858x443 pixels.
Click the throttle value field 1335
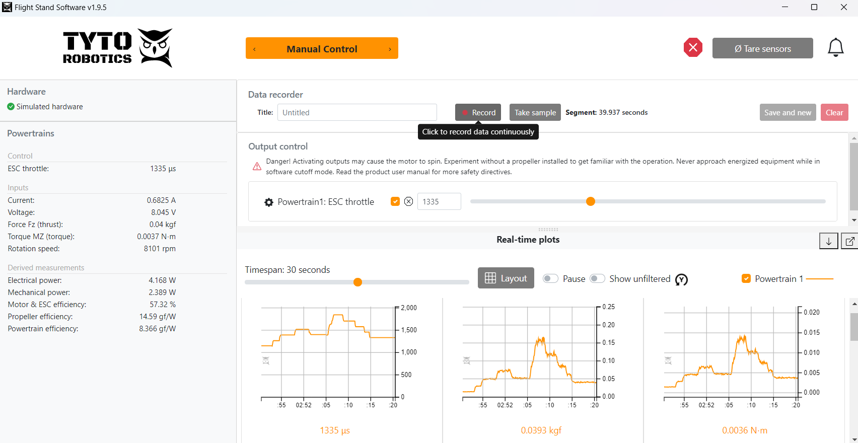(439, 201)
